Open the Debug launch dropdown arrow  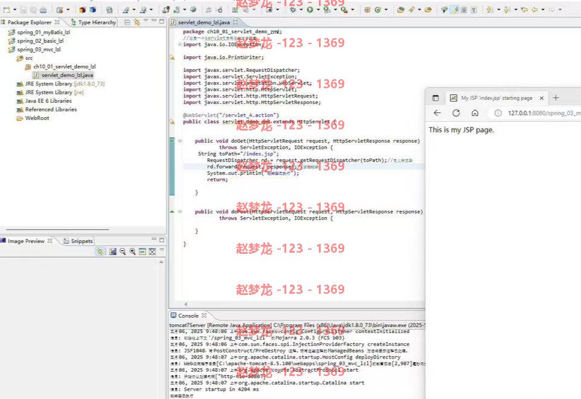(x=301, y=10)
